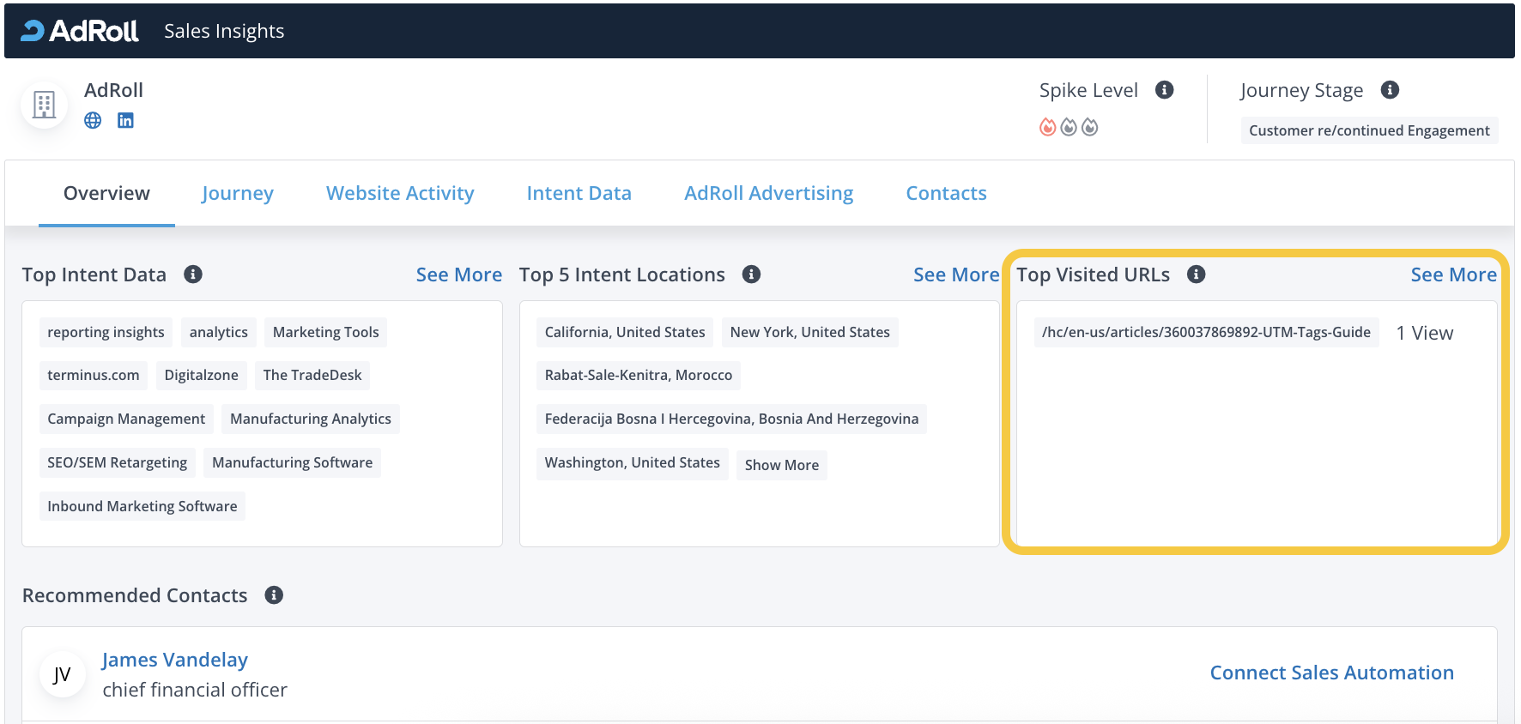1521x724 pixels.
Task: Click the AdRoll logo in header
Action: coord(79,31)
